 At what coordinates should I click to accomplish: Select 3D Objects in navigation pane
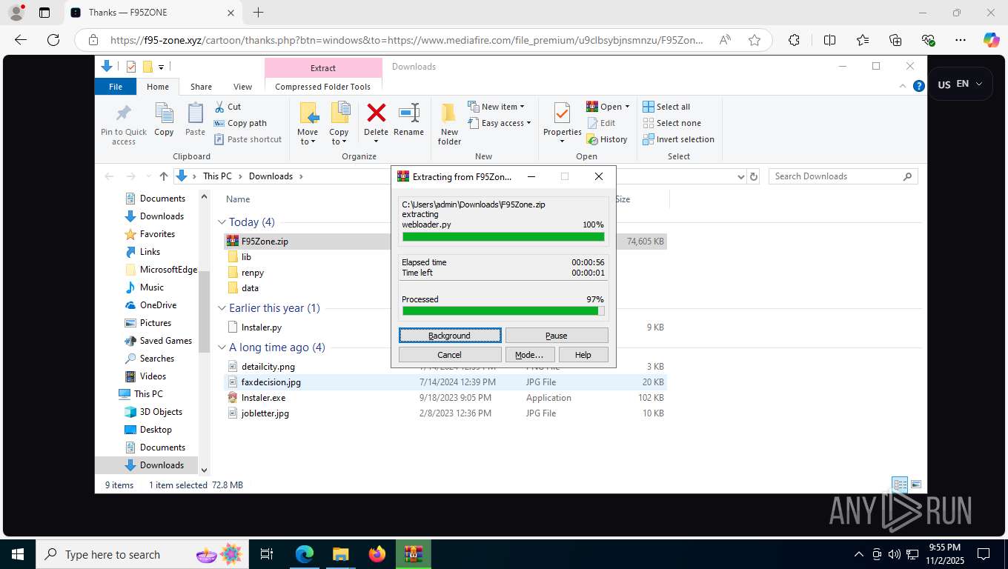[161, 412]
